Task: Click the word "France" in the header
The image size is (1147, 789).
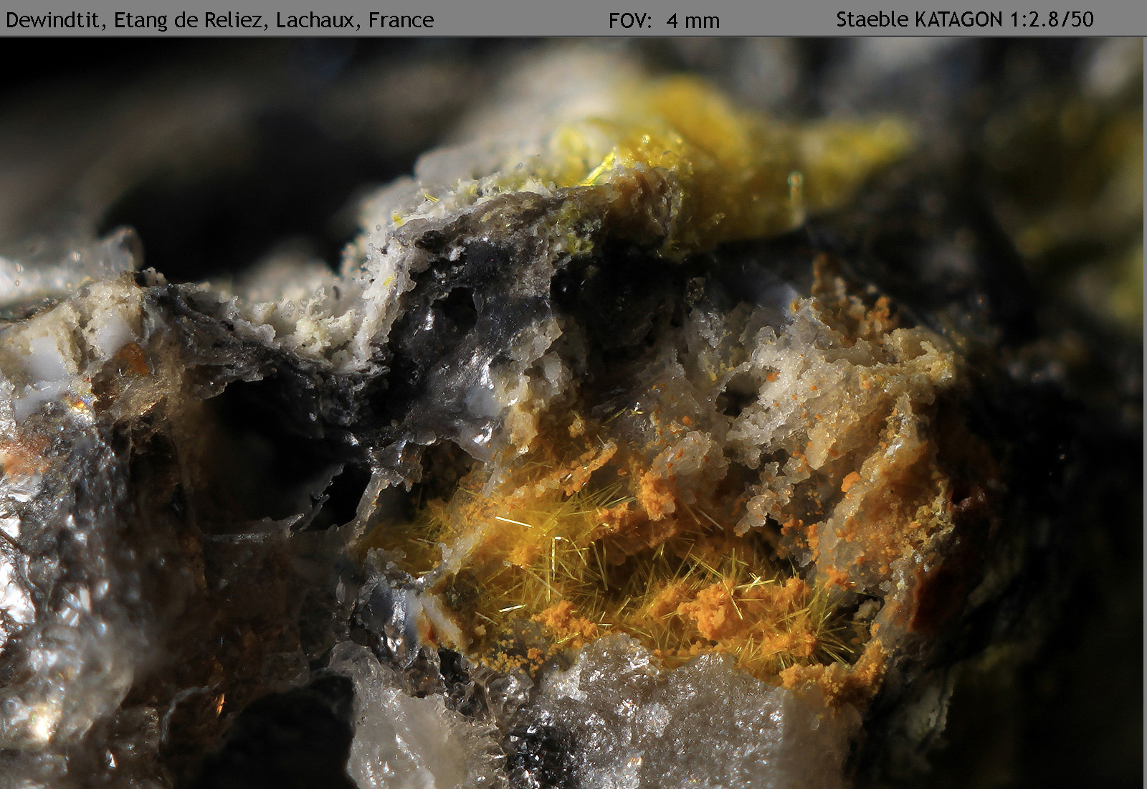Action: point(401,20)
